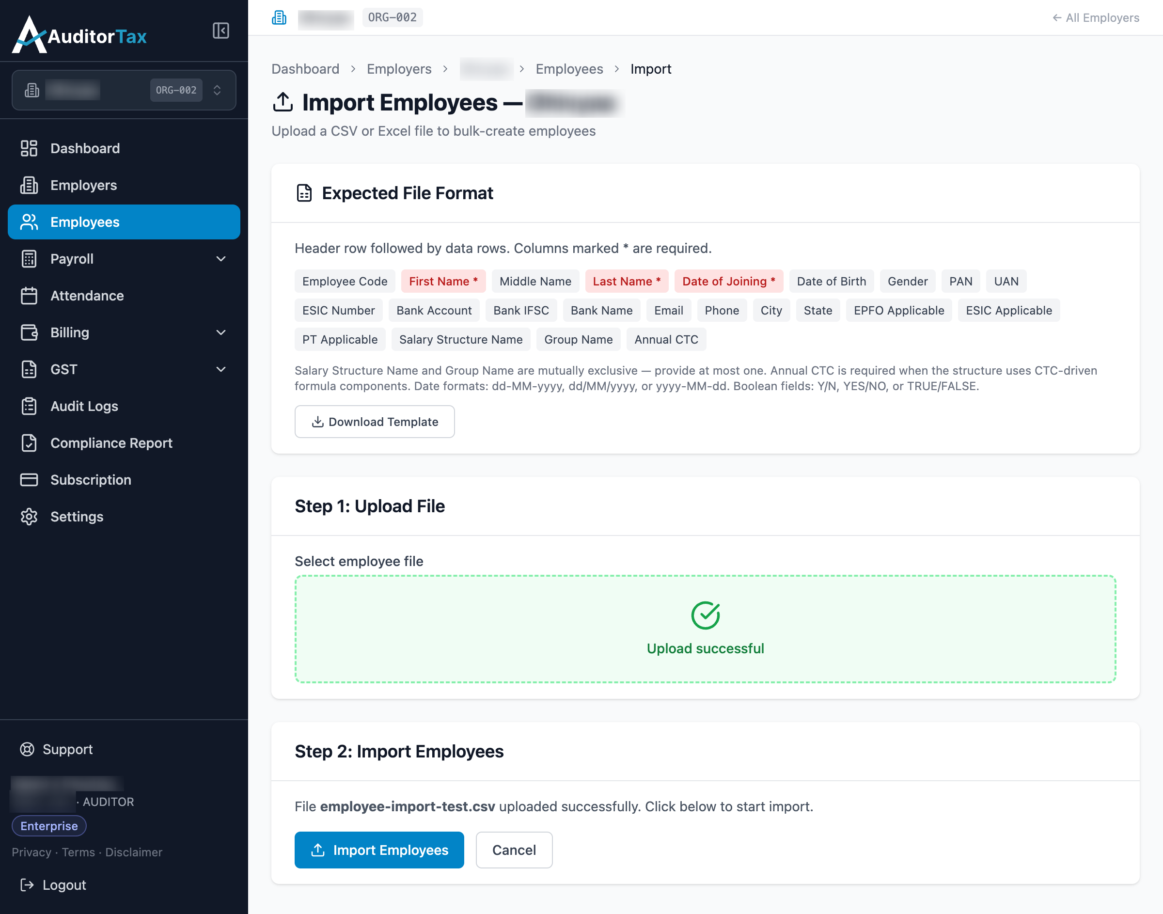
Task: Click the Cancel button
Action: point(514,850)
